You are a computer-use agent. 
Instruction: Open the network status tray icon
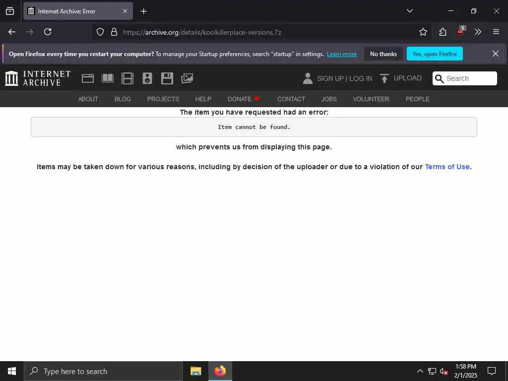click(x=432, y=371)
